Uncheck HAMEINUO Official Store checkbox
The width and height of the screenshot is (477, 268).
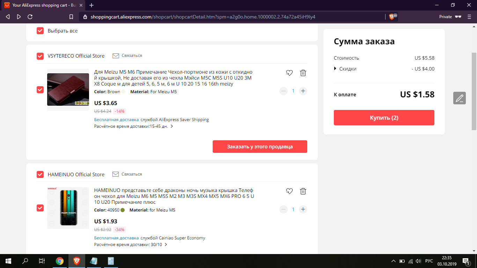tap(40, 174)
